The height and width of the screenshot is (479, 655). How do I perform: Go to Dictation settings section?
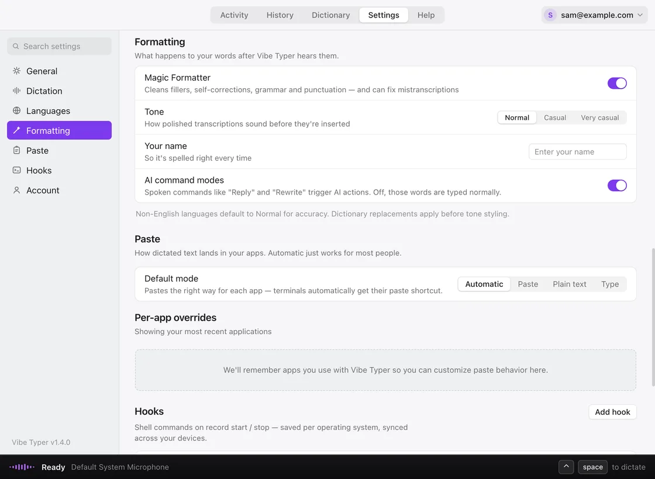tap(59, 91)
